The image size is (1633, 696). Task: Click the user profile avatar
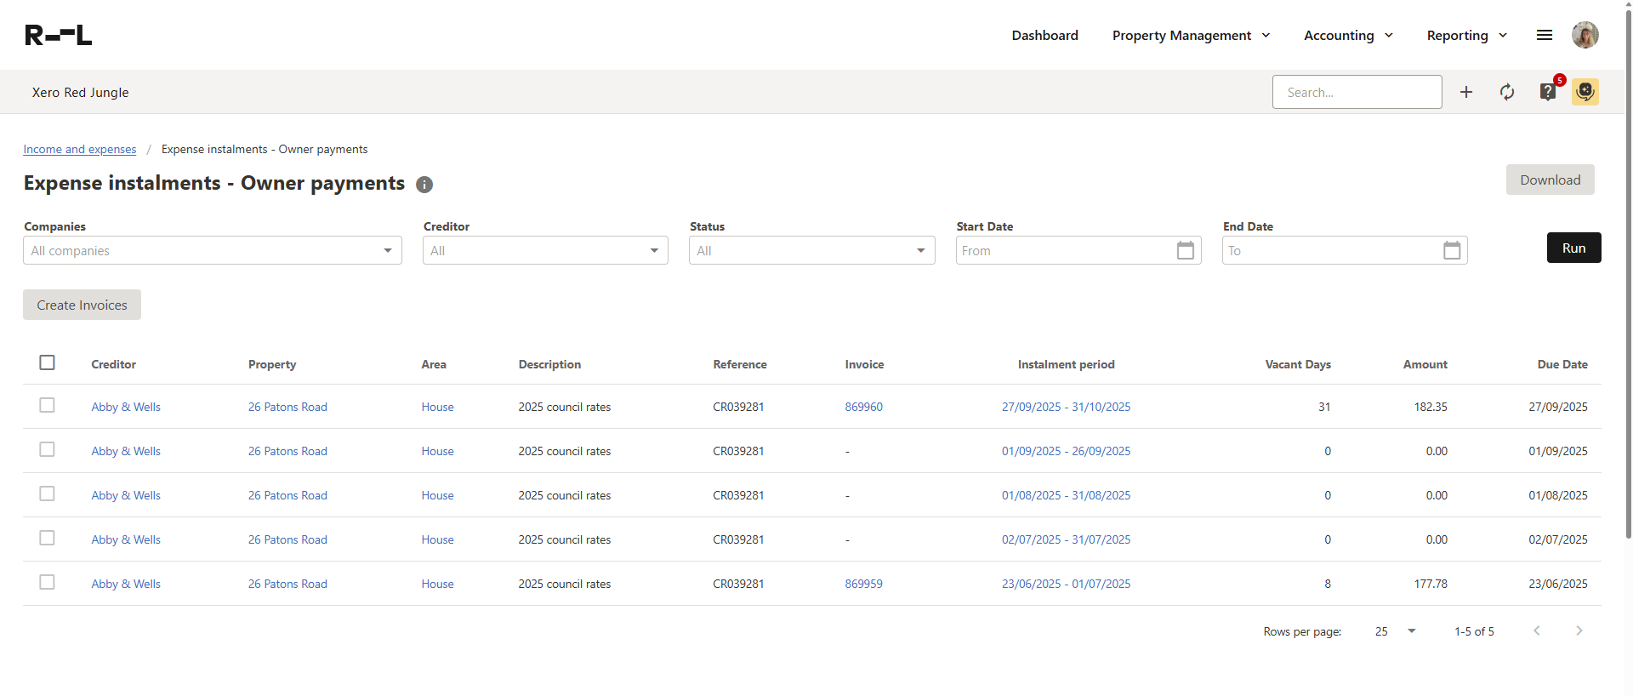click(1585, 35)
